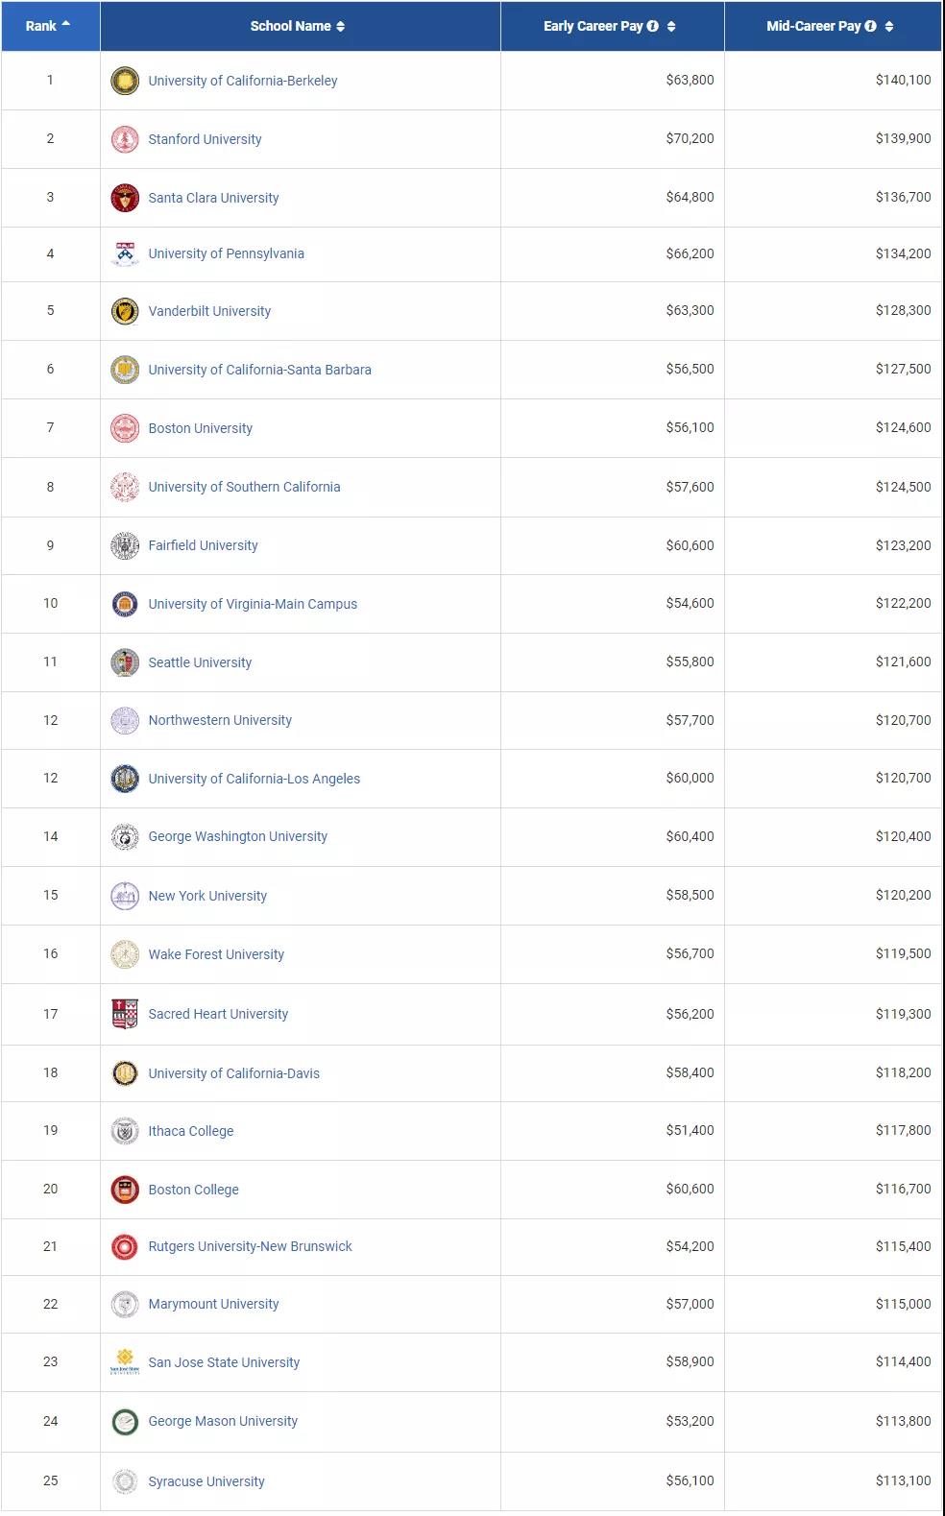Click the UC Berkeley school logo
This screenshot has height=1516, width=945.
pos(125,81)
